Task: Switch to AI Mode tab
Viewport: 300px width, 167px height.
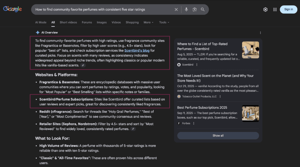Action: pos(41,22)
